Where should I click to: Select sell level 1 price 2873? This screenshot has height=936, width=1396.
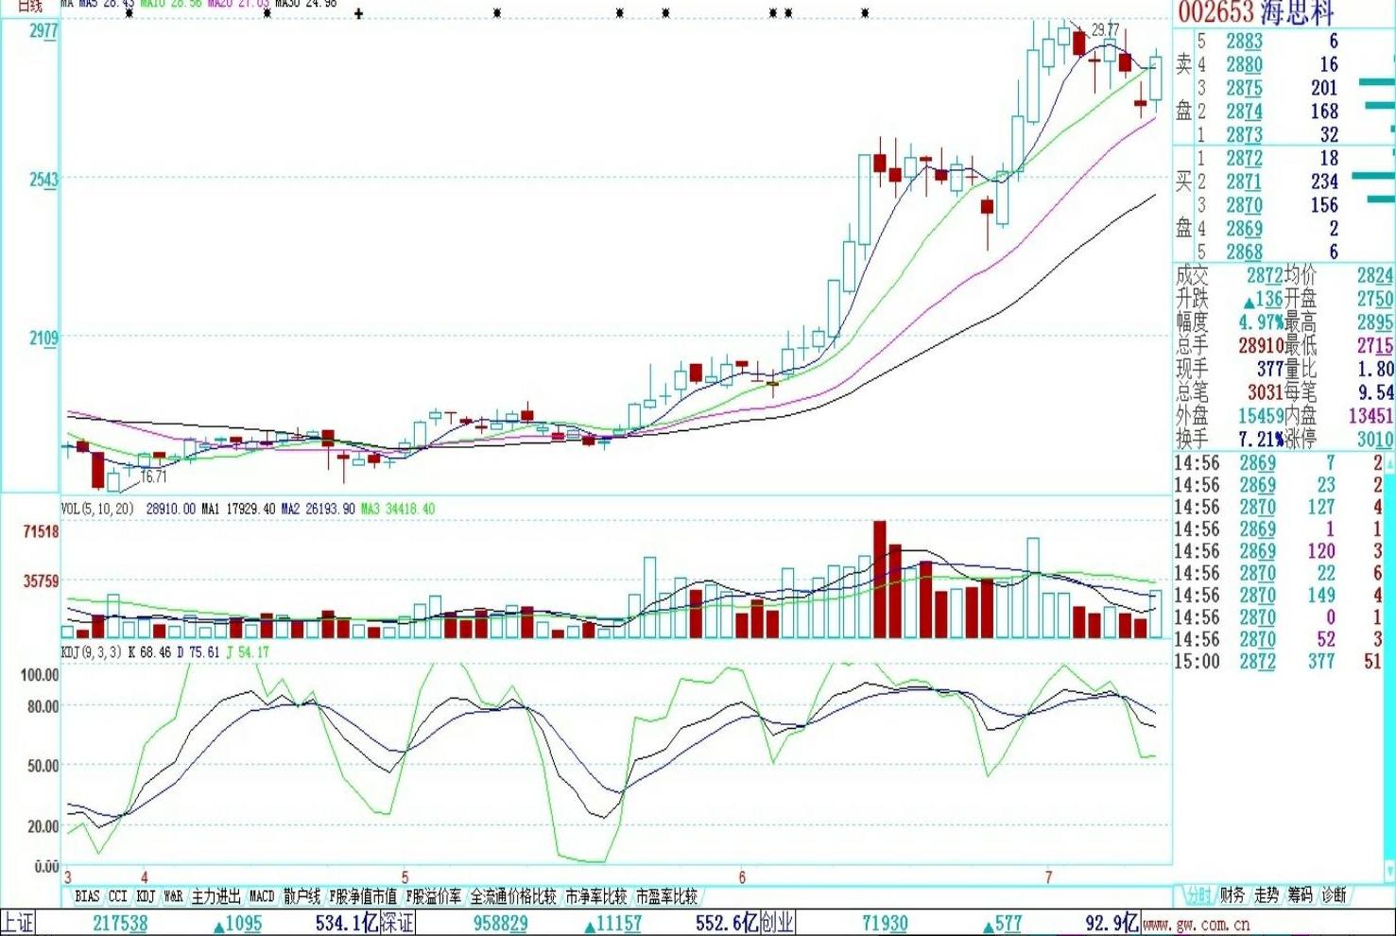click(x=1244, y=135)
